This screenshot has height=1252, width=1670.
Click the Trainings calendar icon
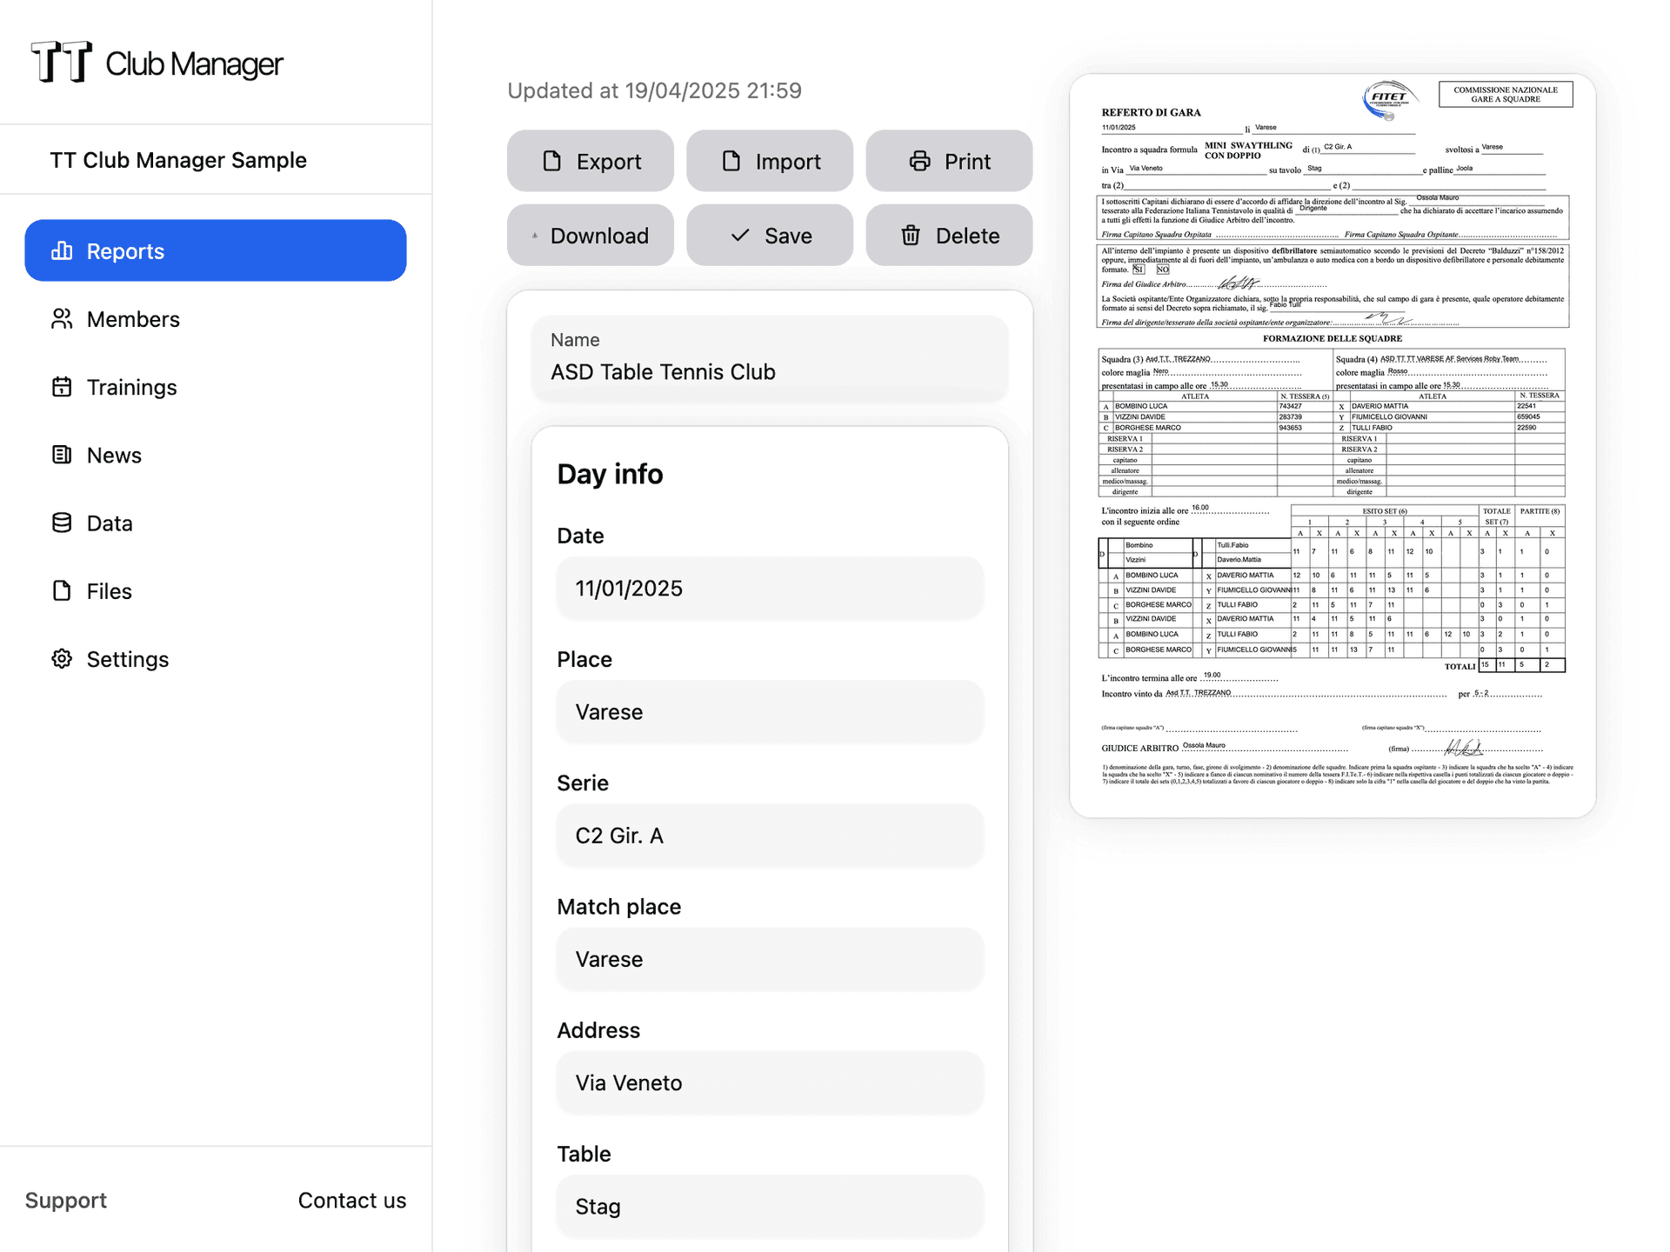[62, 387]
